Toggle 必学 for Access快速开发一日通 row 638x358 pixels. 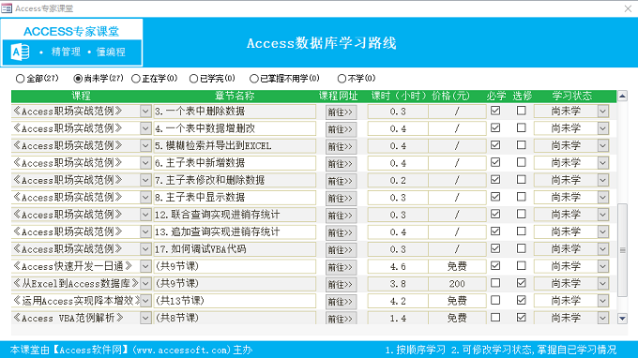[x=495, y=265]
